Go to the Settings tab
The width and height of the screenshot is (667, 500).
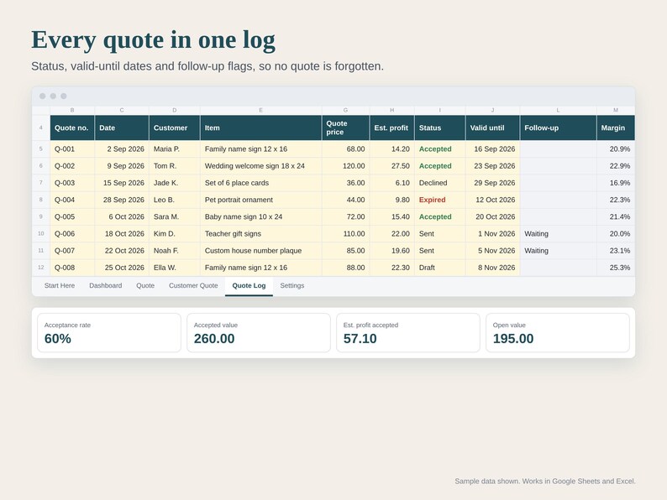click(x=292, y=286)
